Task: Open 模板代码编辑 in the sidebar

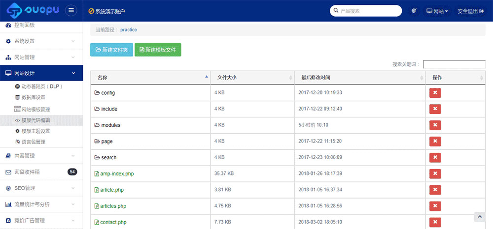Action: [x=35, y=120]
